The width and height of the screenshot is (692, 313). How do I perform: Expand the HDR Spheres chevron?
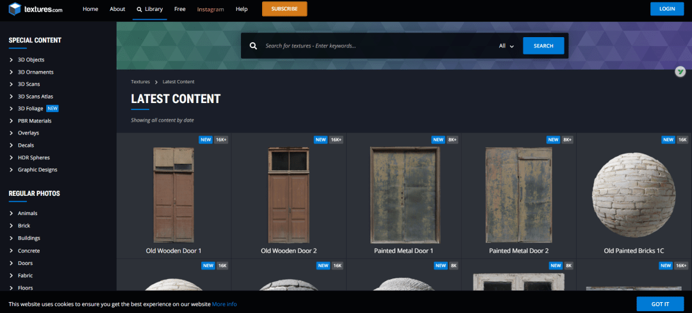coord(12,157)
